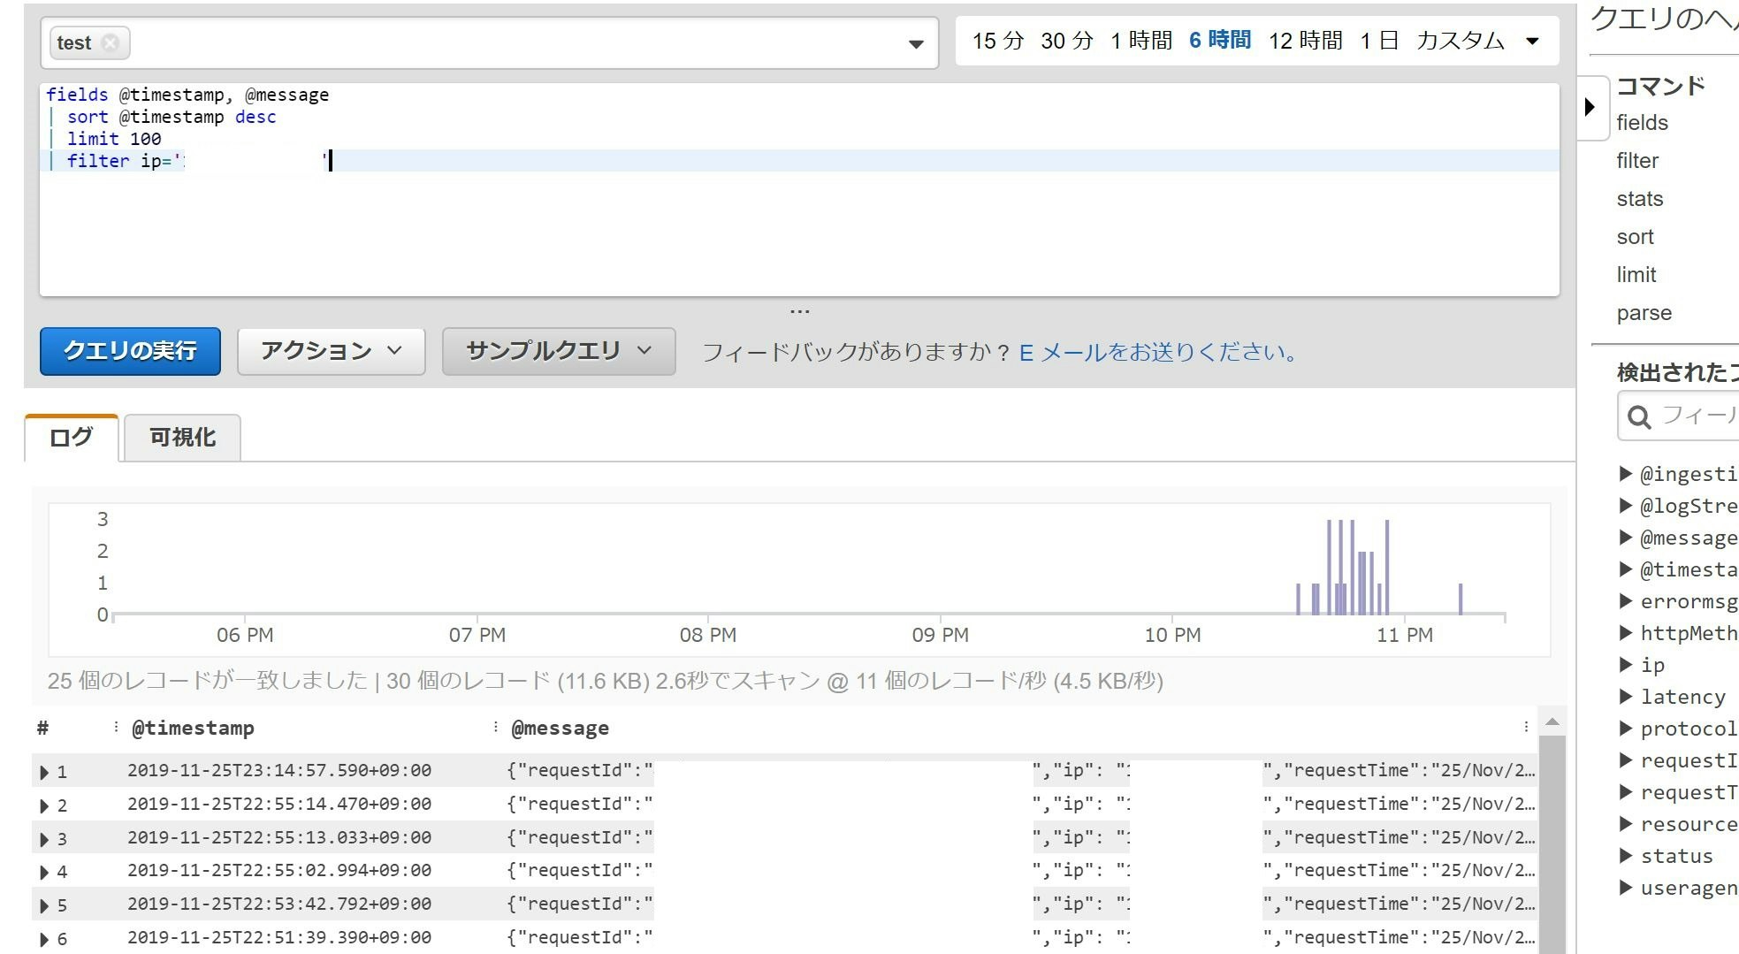Click the results scrollbar up arrow
The height and width of the screenshot is (954, 1739).
(x=1552, y=723)
